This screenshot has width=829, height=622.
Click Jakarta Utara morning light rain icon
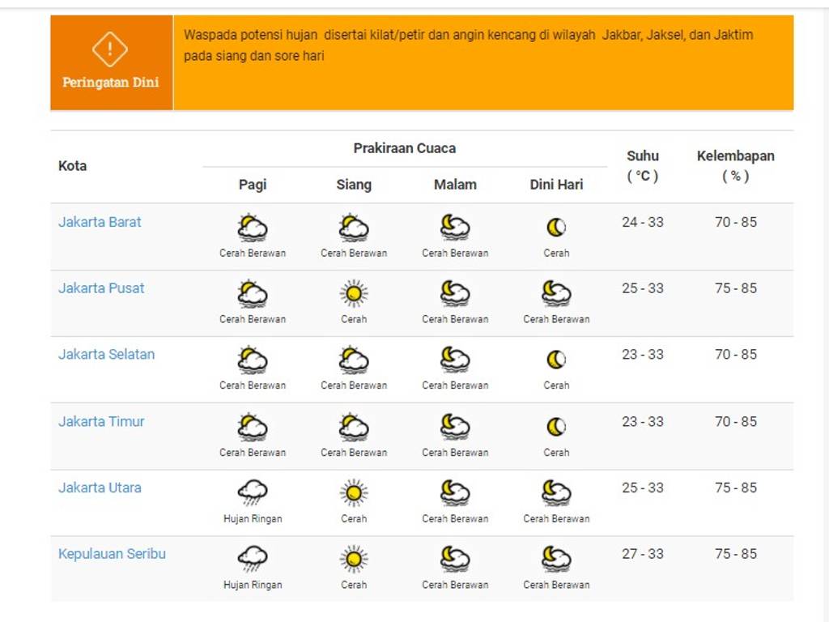[x=253, y=492]
